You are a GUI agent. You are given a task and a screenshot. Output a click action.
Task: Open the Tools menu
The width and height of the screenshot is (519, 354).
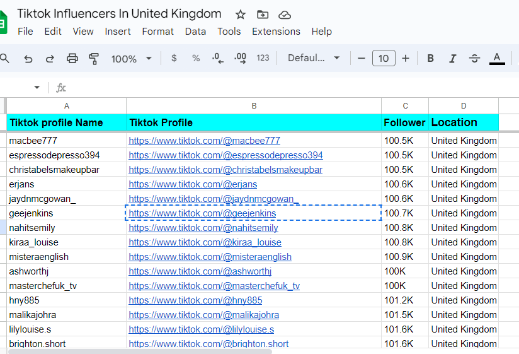(229, 32)
